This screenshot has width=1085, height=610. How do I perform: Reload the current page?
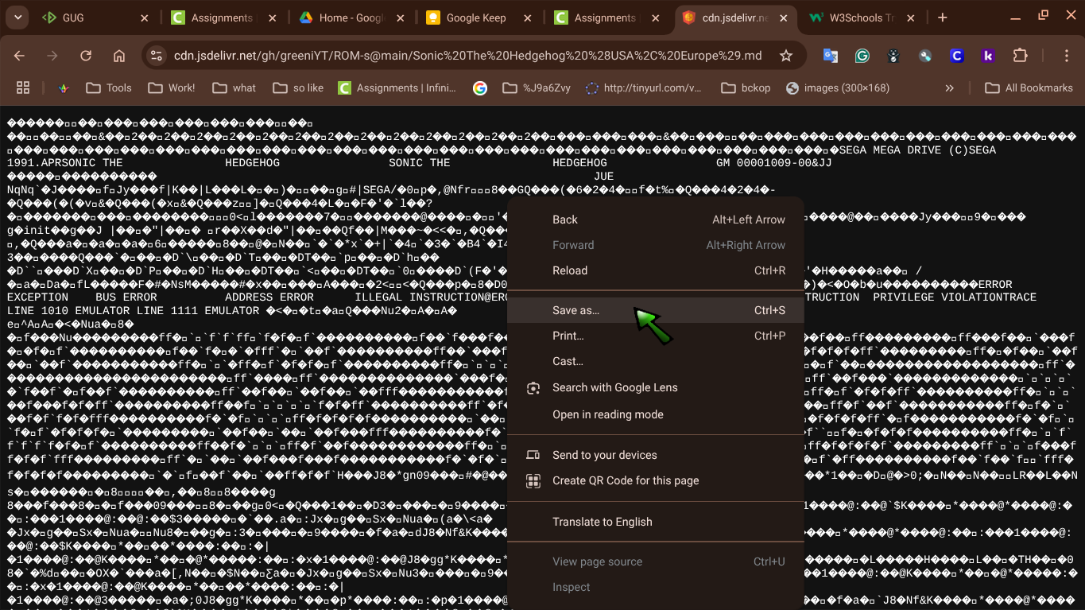click(x=86, y=56)
